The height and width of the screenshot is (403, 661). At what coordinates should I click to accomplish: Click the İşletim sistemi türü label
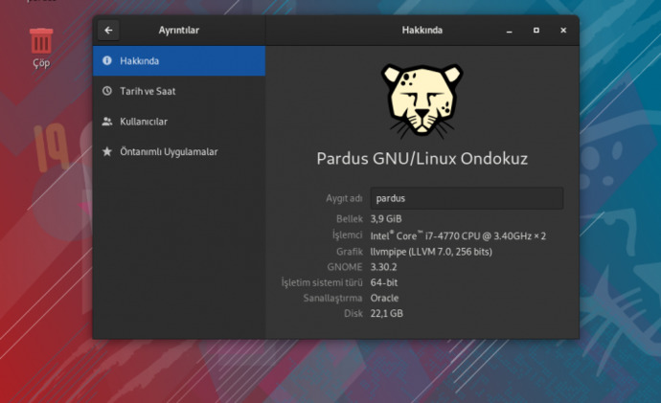(x=322, y=282)
